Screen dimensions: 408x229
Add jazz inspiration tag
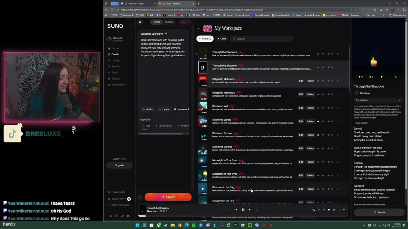pyautogui.click(x=146, y=126)
